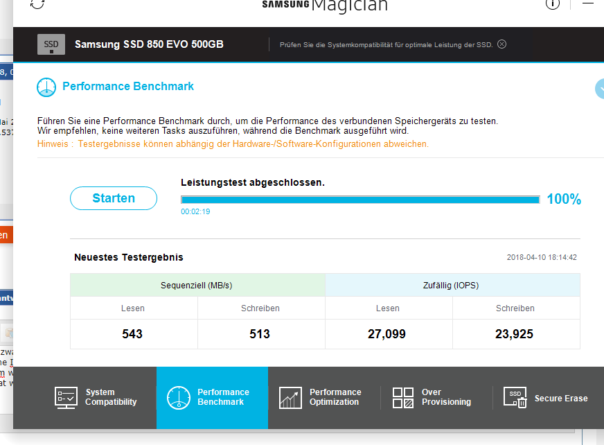Click random write value 23,925
Screen dimensions: 604x445
click(514, 334)
